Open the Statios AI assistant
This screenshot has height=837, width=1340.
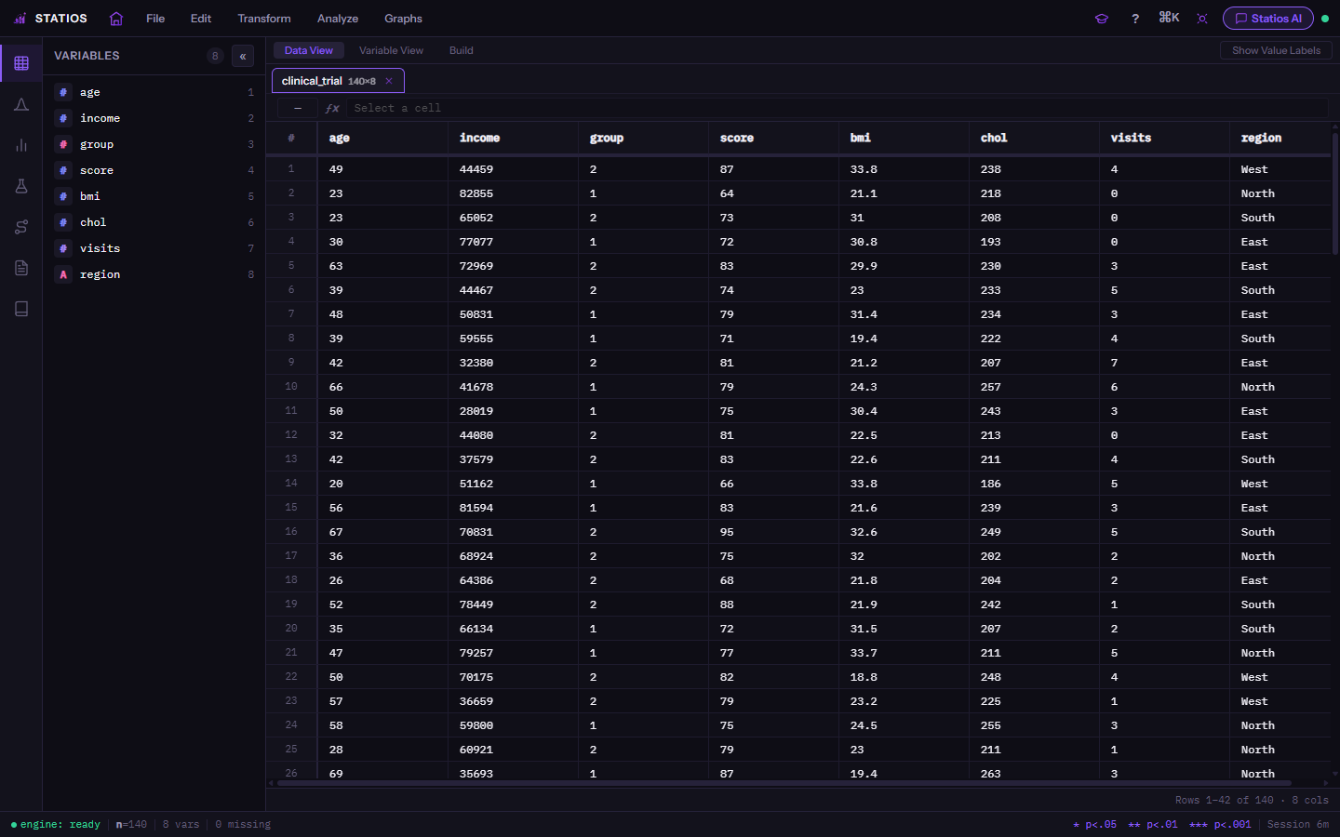[x=1267, y=19]
